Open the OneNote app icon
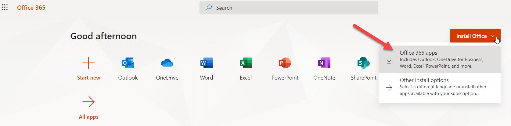Viewport: 511px width, 126px height. coord(324,63)
